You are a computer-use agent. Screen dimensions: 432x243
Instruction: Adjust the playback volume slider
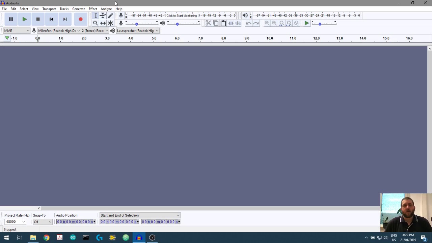pyautogui.click(x=184, y=23)
